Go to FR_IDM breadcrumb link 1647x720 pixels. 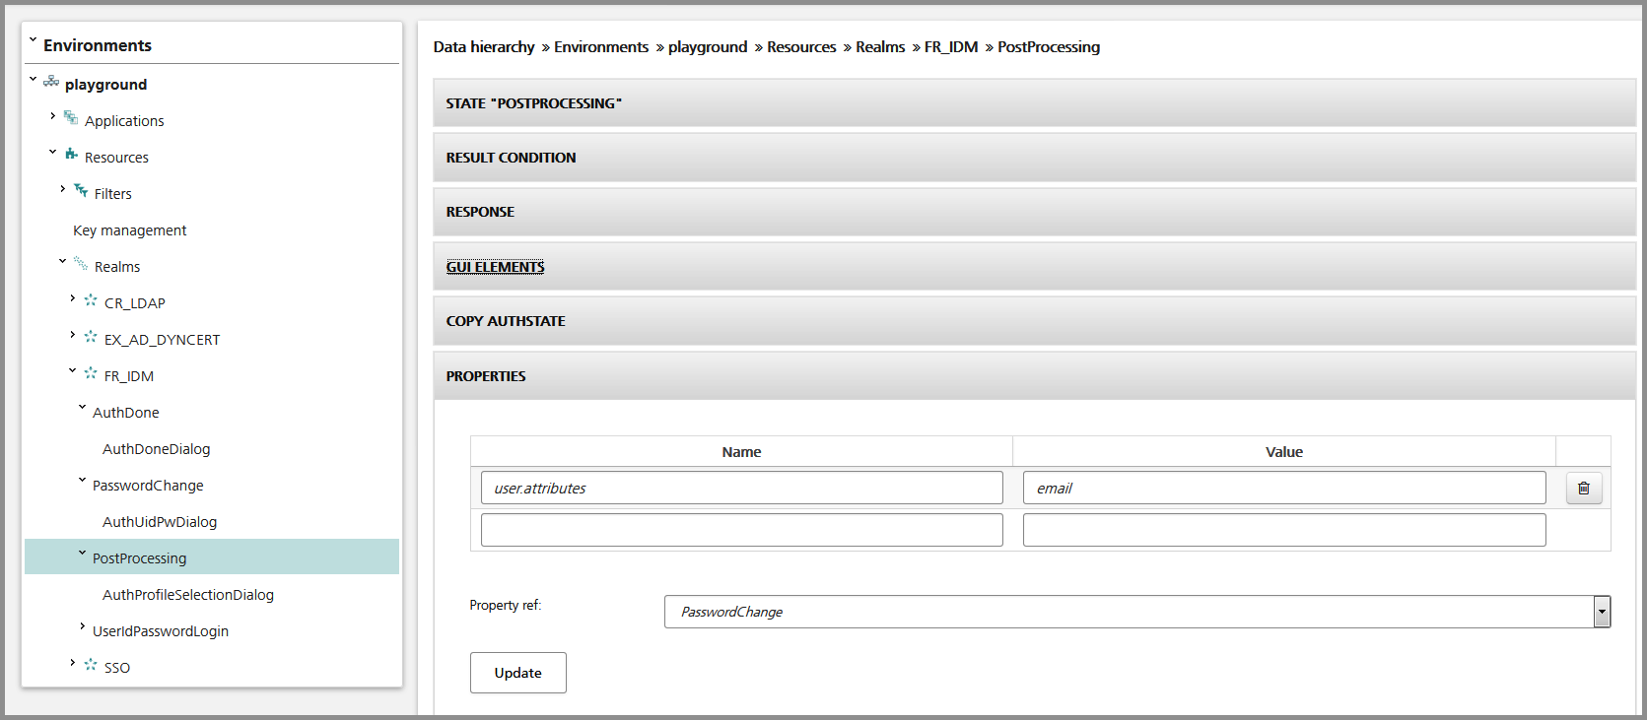[951, 47]
